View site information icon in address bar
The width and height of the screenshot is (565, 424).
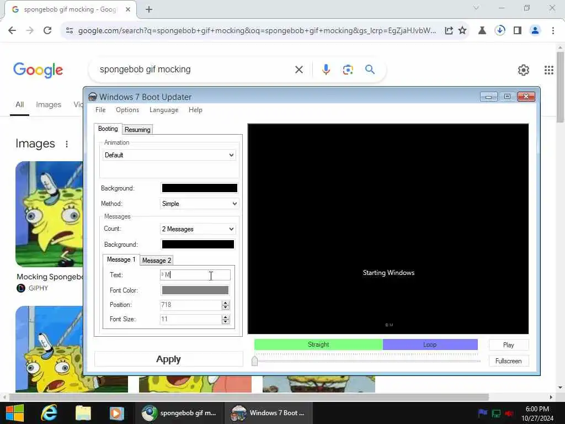[70, 31]
